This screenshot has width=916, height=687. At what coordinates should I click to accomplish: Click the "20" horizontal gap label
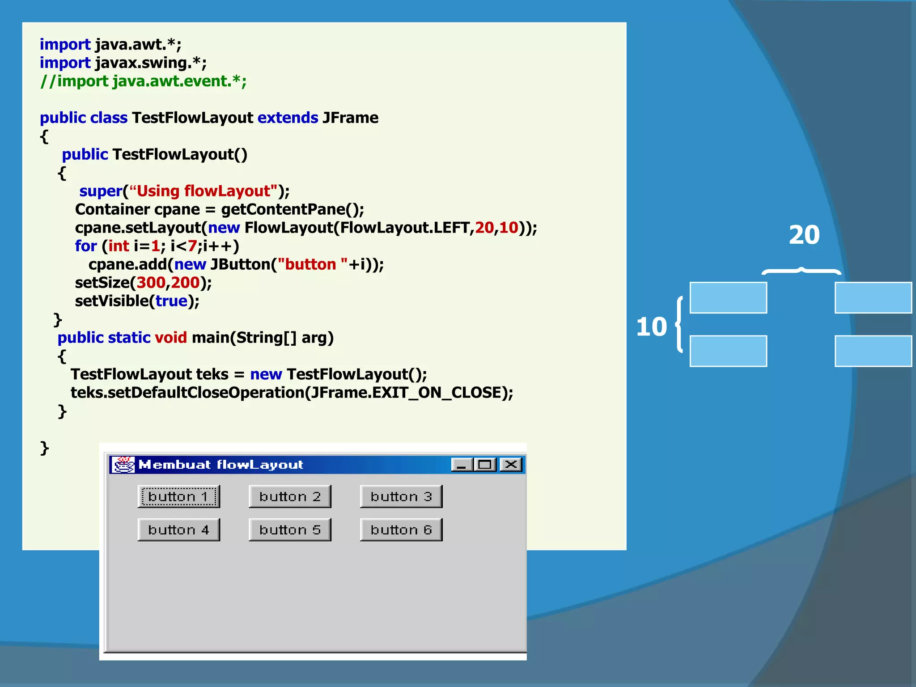[804, 235]
